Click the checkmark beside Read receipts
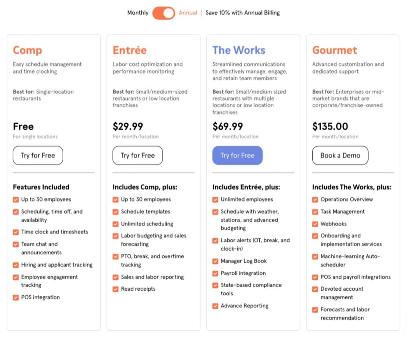This screenshot has width=407, height=337. [115, 289]
